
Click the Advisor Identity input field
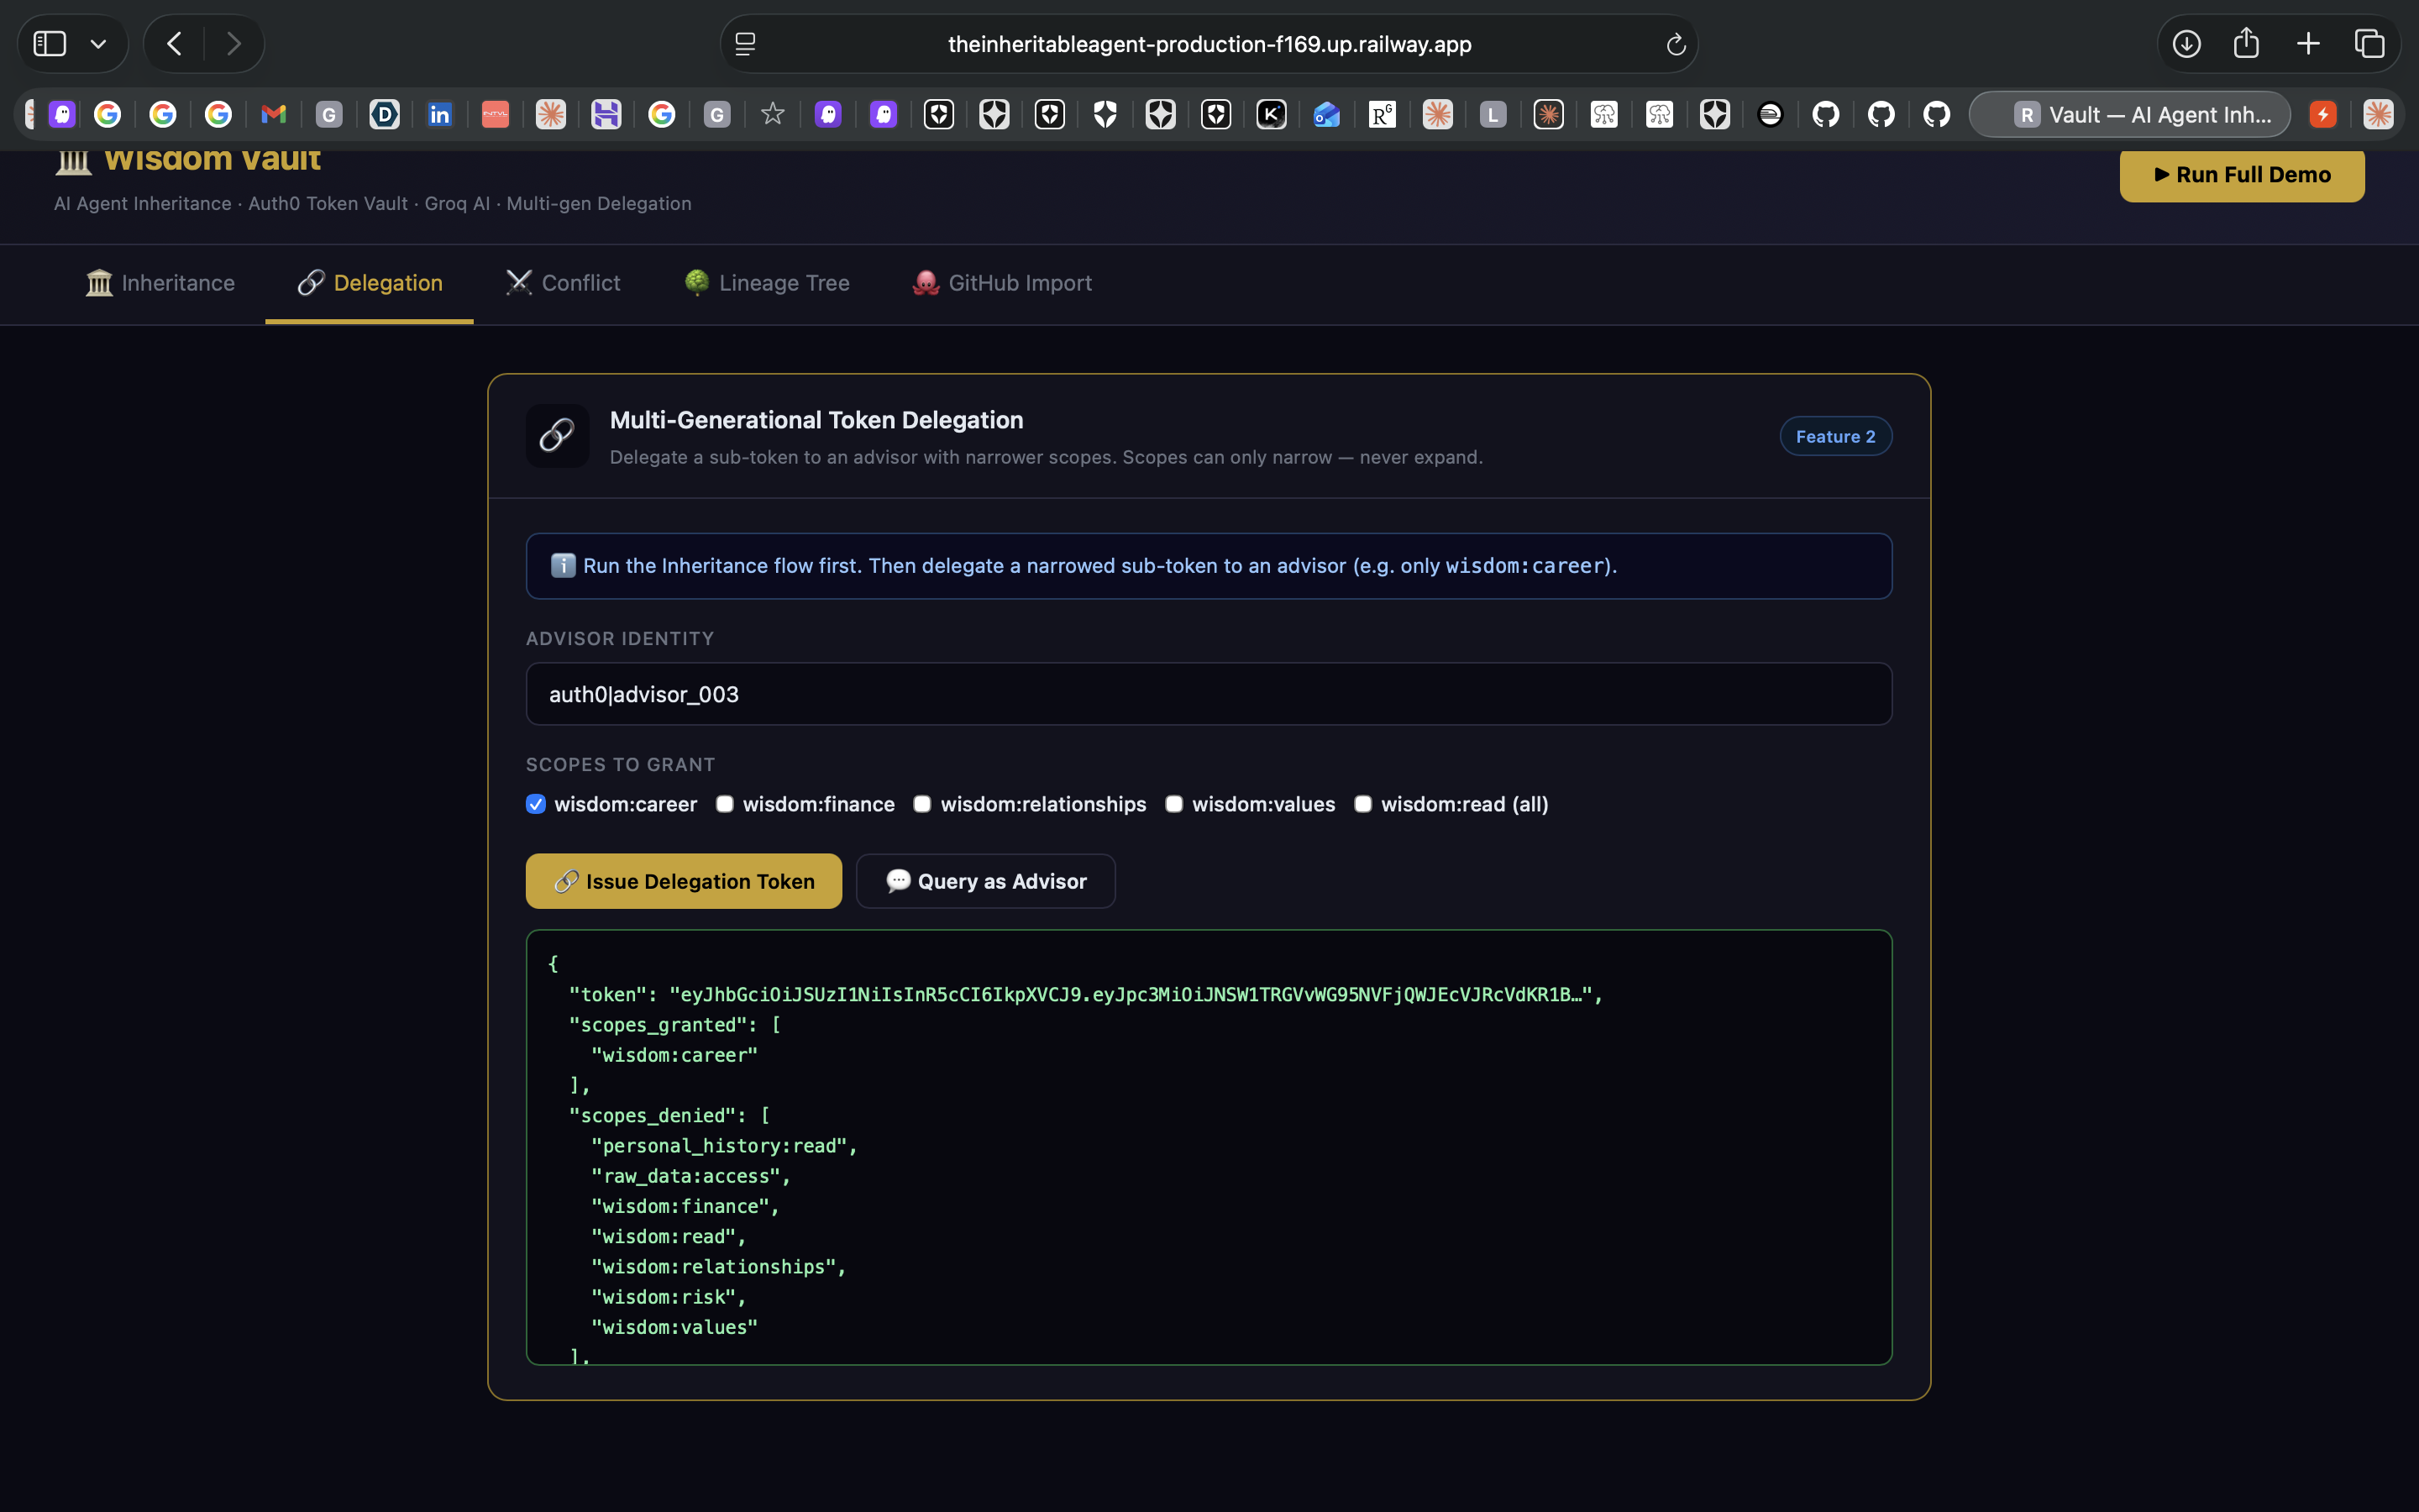[x=1209, y=694]
